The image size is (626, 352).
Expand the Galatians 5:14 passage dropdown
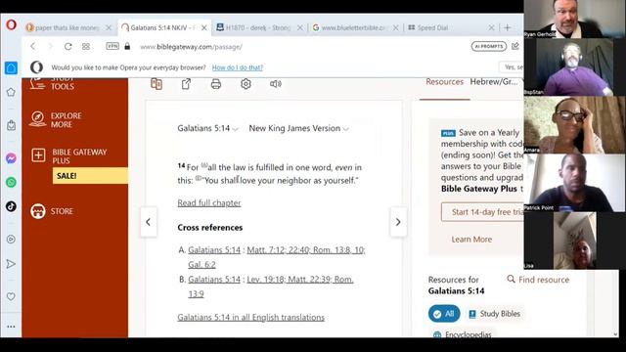(207, 128)
